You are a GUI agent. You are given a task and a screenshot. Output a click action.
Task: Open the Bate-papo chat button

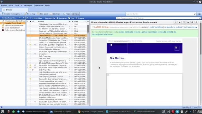pyautogui.click(x=43, y=14)
